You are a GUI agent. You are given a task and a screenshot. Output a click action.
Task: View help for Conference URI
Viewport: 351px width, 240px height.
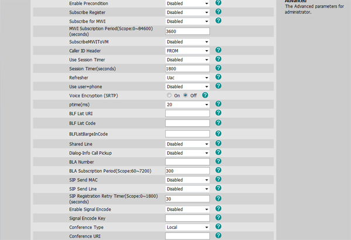(218, 235)
